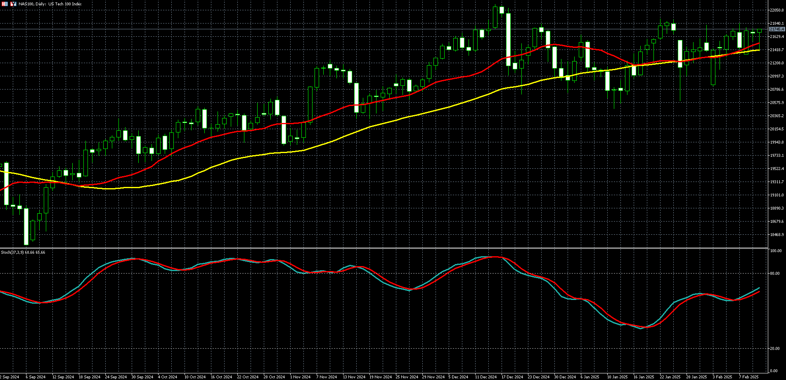The height and width of the screenshot is (380, 786).
Task: Click the 4 Oct 2024 date label
Action: pos(168,377)
